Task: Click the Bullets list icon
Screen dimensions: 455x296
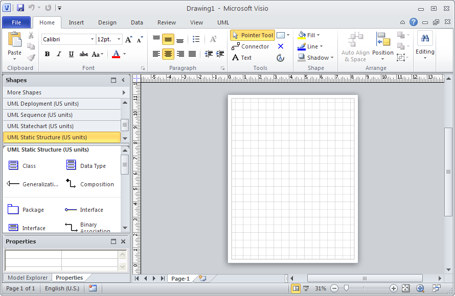Action: (x=196, y=39)
